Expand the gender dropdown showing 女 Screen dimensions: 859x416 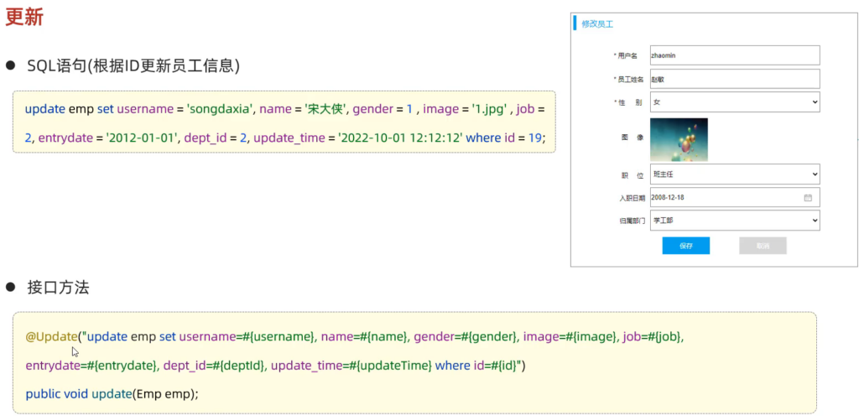tap(735, 101)
